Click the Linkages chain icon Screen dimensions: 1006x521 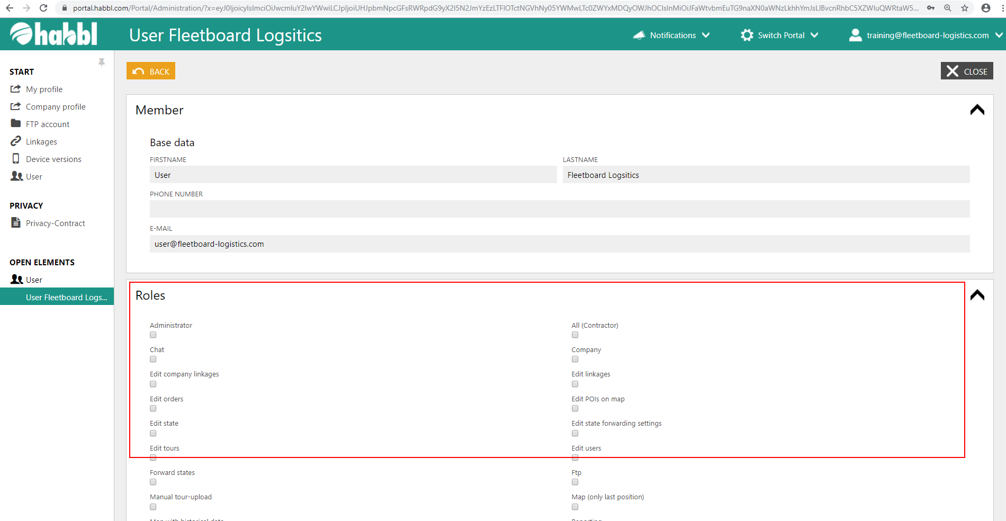(16, 141)
